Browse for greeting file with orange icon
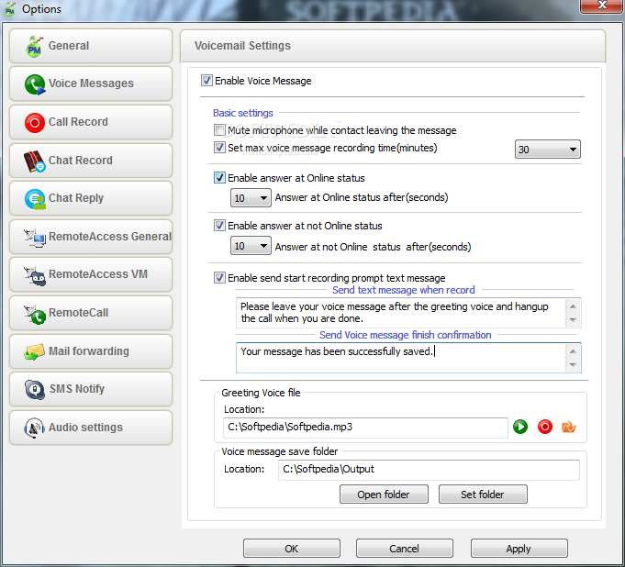The height and width of the screenshot is (567, 625). pyautogui.click(x=568, y=427)
